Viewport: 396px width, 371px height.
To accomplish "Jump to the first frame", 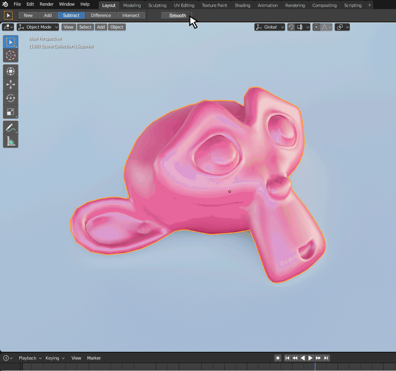I will click(x=287, y=358).
